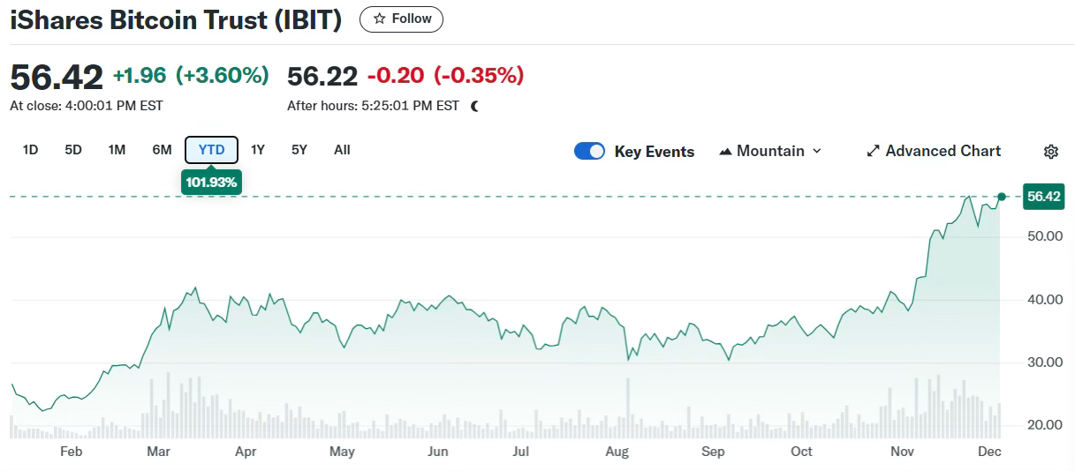Click the tall August volume bar
This screenshot has height=471, width=1075.
coord(628,407)
